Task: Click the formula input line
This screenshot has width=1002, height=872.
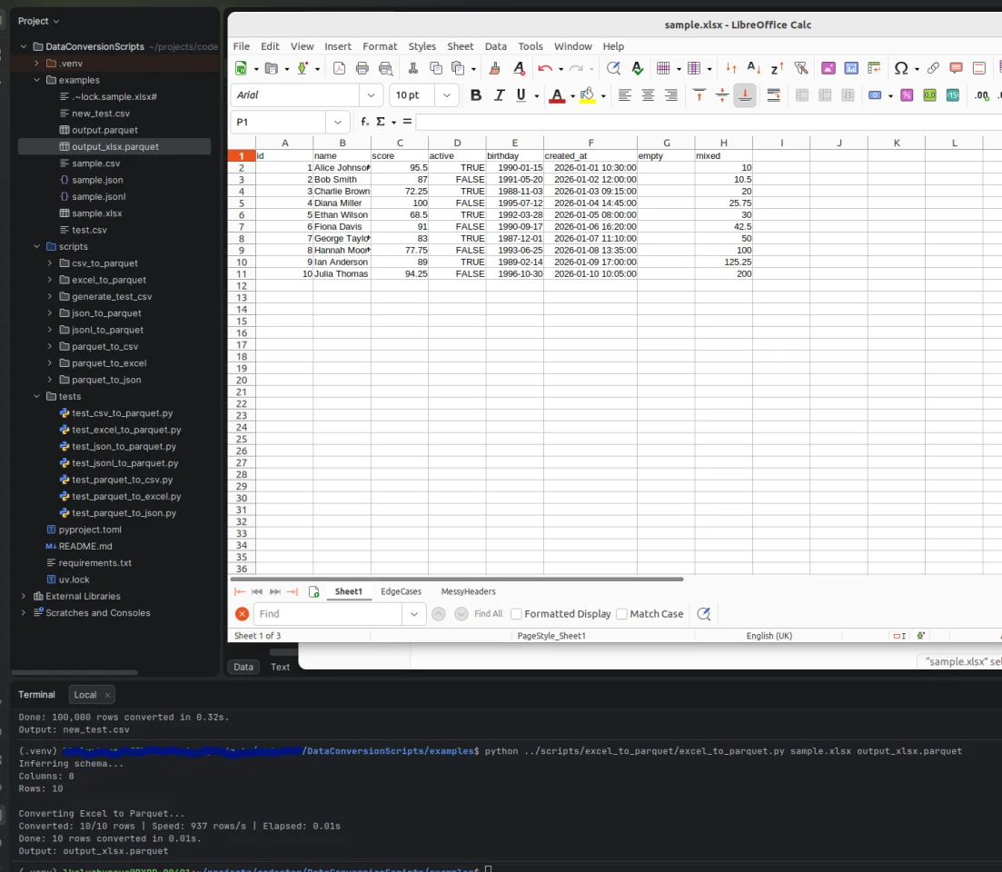Action: tap(708, 122)
